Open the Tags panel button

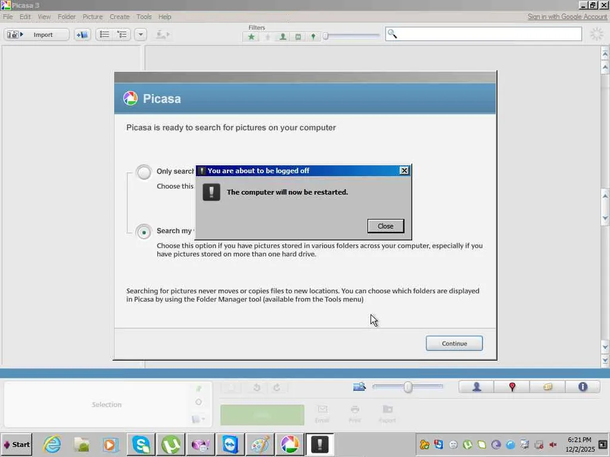(547, 387)
